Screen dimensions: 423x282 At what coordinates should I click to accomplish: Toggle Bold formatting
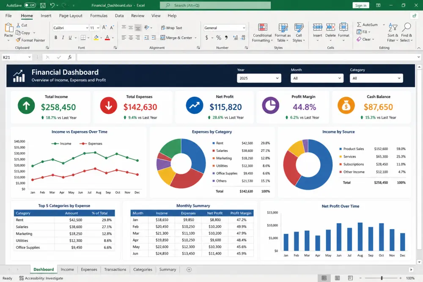pyautogui.click(x=56, y=38)
